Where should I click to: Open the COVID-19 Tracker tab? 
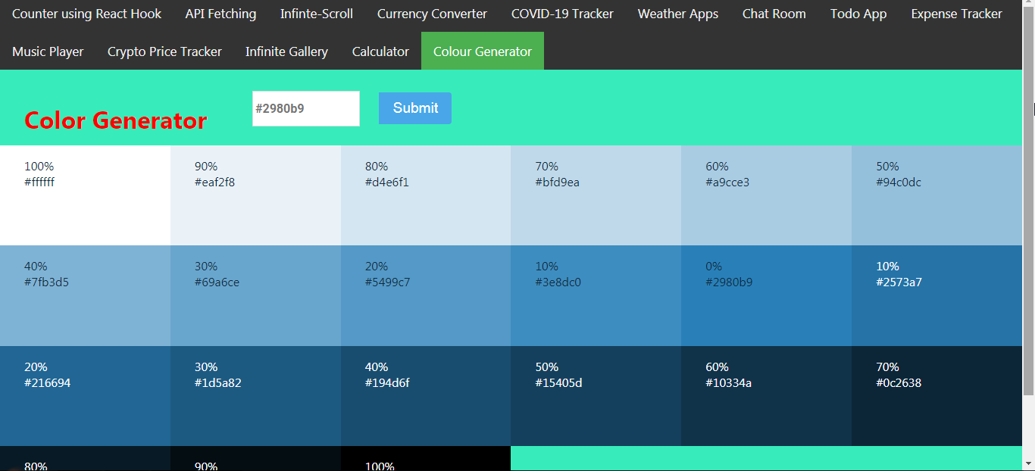point(562,14)
